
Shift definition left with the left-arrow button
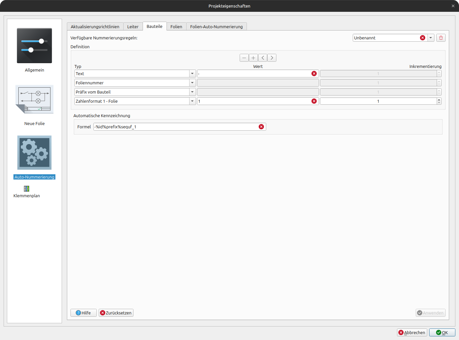[x=263, y=58]
